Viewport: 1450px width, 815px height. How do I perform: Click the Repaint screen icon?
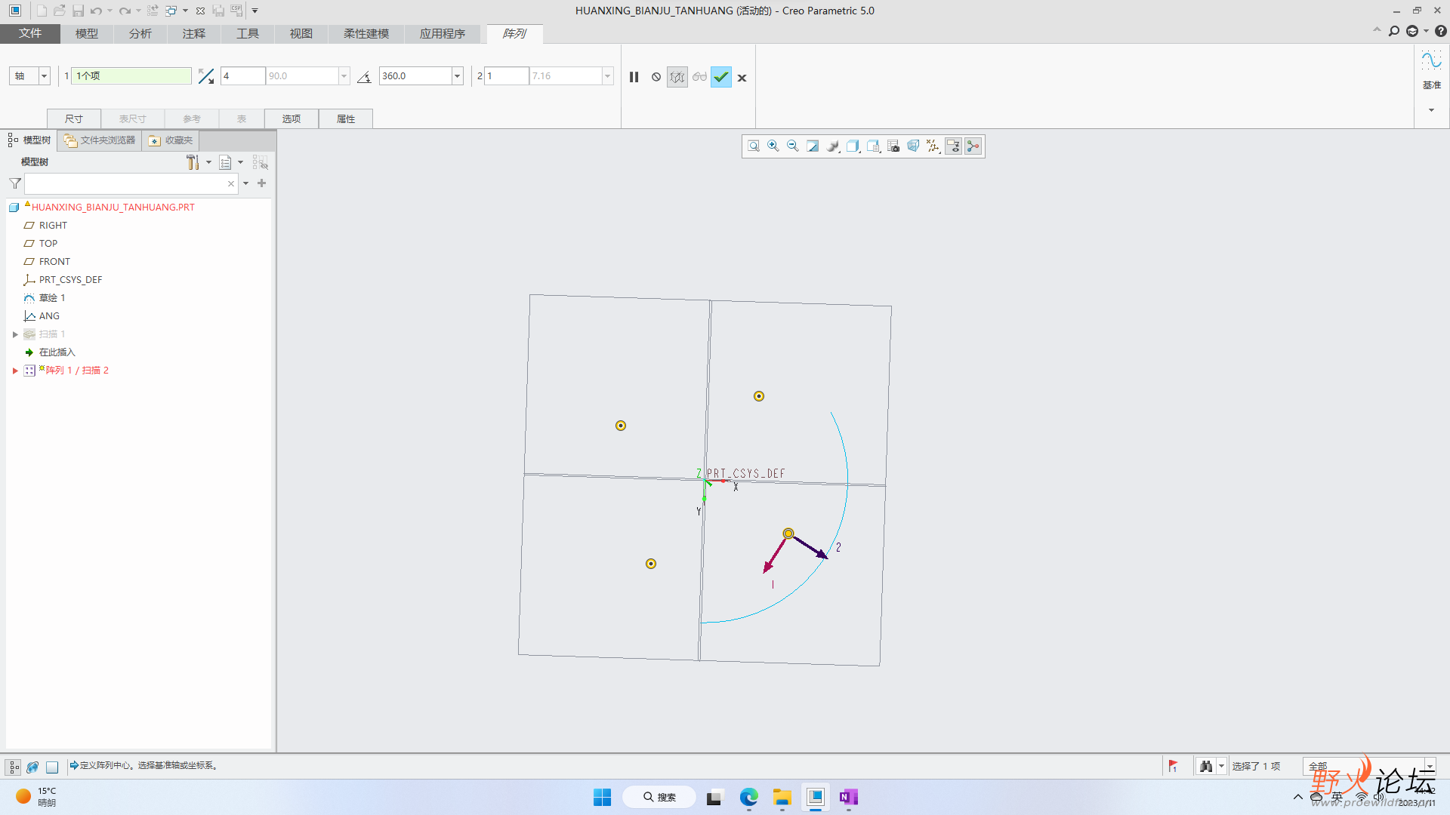point(813,146)
